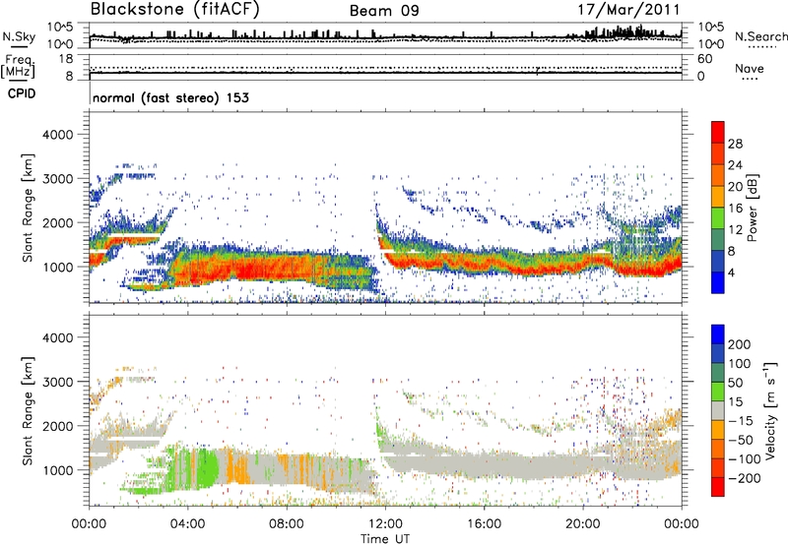This screenshot has width=788, height=545.
Task: Click the Blackstone (fitACF) title
Action: [x=174, y=10]
